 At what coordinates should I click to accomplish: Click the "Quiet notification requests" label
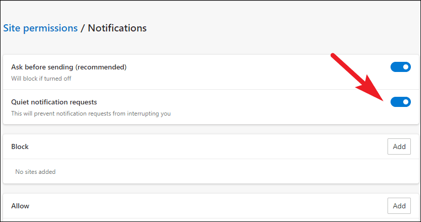(54, 102)
